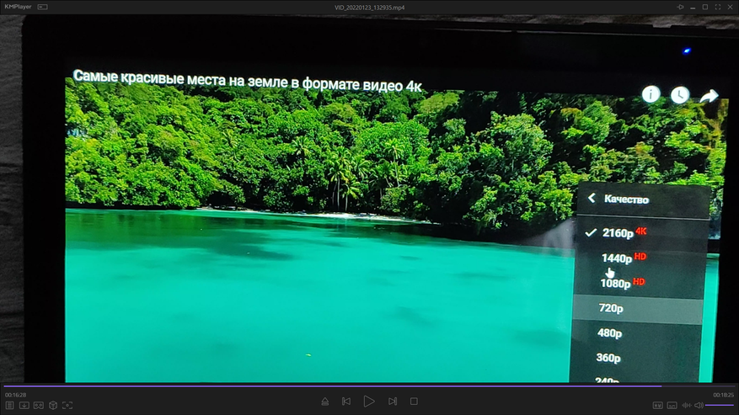Open the playlist panel icon

[10, 406]
